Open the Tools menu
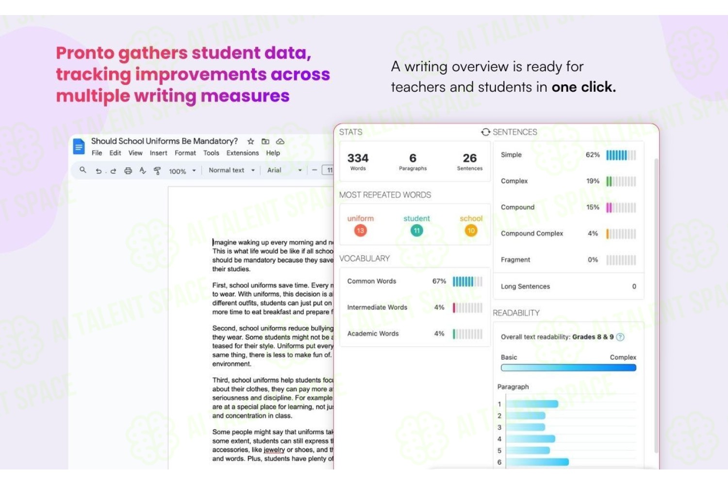This screenshot has height=485, width=728. (211, 153)
